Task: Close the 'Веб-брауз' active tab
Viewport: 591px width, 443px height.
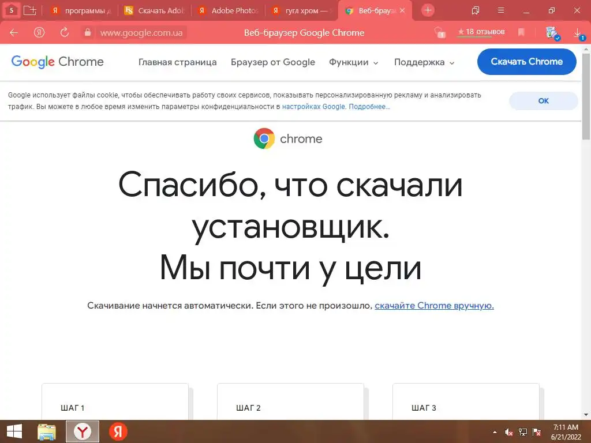Action: (x=402, y=10)
